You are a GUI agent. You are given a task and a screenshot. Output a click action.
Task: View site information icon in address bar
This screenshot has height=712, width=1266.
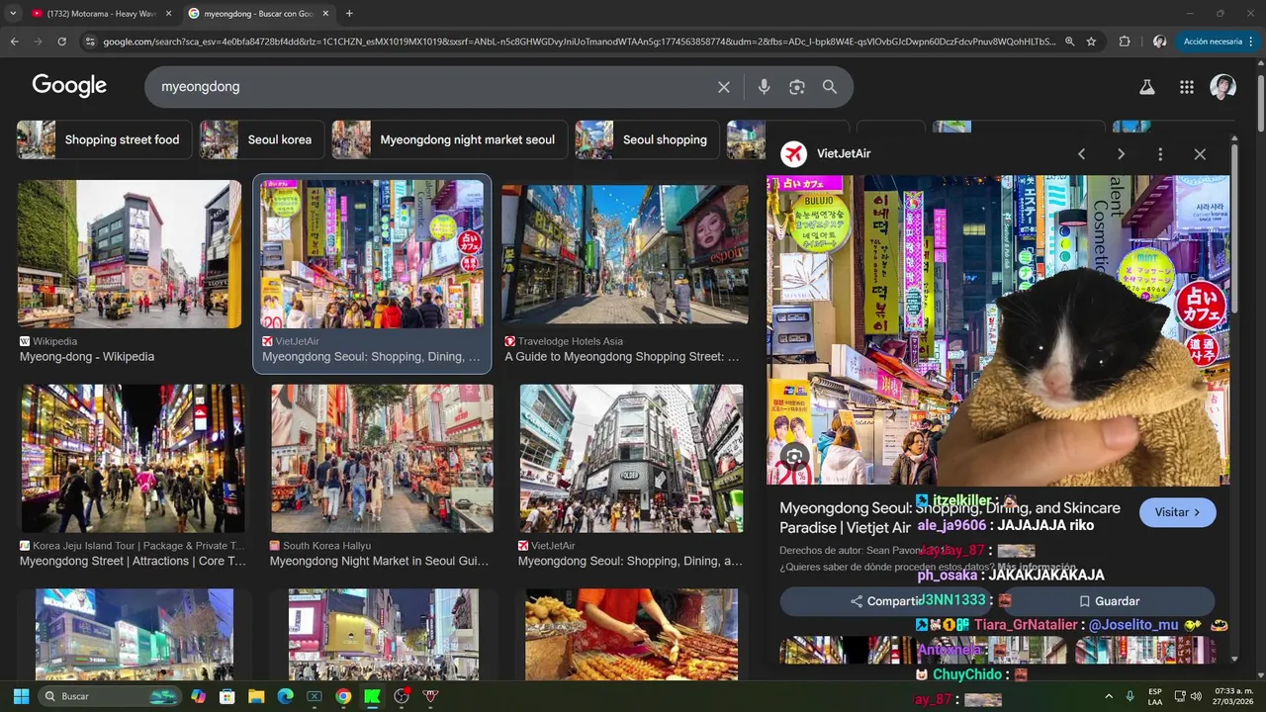click(x=90, y=42)
